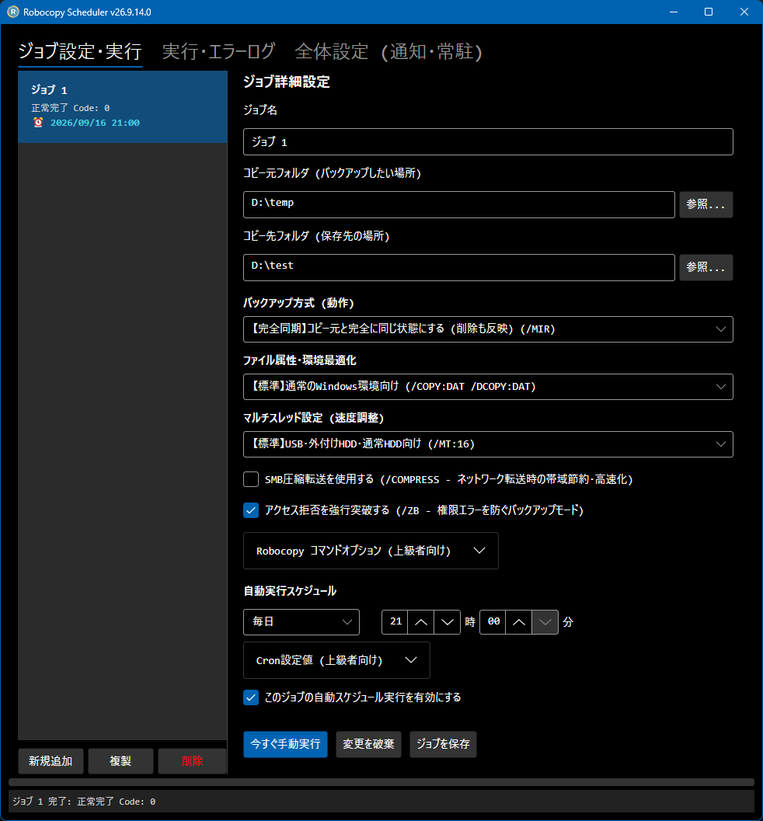
Task: Click the hour field showing 21
Action: click(x=395, y=622)
